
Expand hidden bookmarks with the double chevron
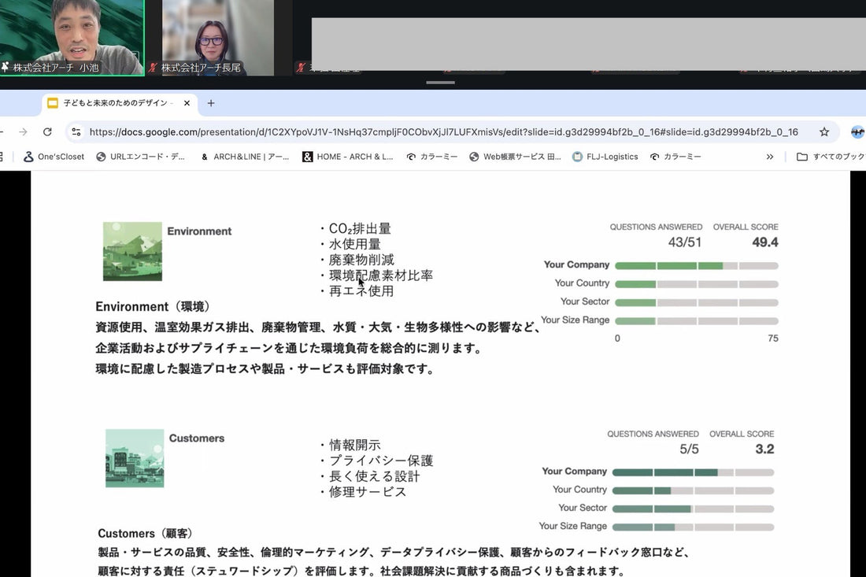(x=770, y=157)
